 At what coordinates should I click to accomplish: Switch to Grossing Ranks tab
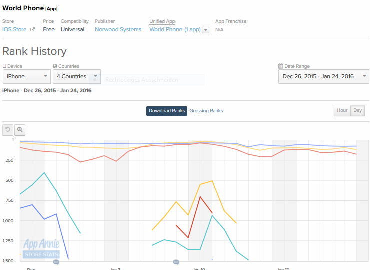(x=206, y=111)
